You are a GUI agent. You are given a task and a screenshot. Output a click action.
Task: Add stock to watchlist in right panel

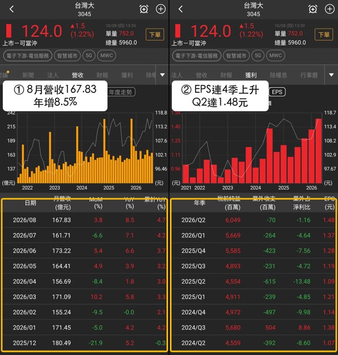click(x=330, y=9)
